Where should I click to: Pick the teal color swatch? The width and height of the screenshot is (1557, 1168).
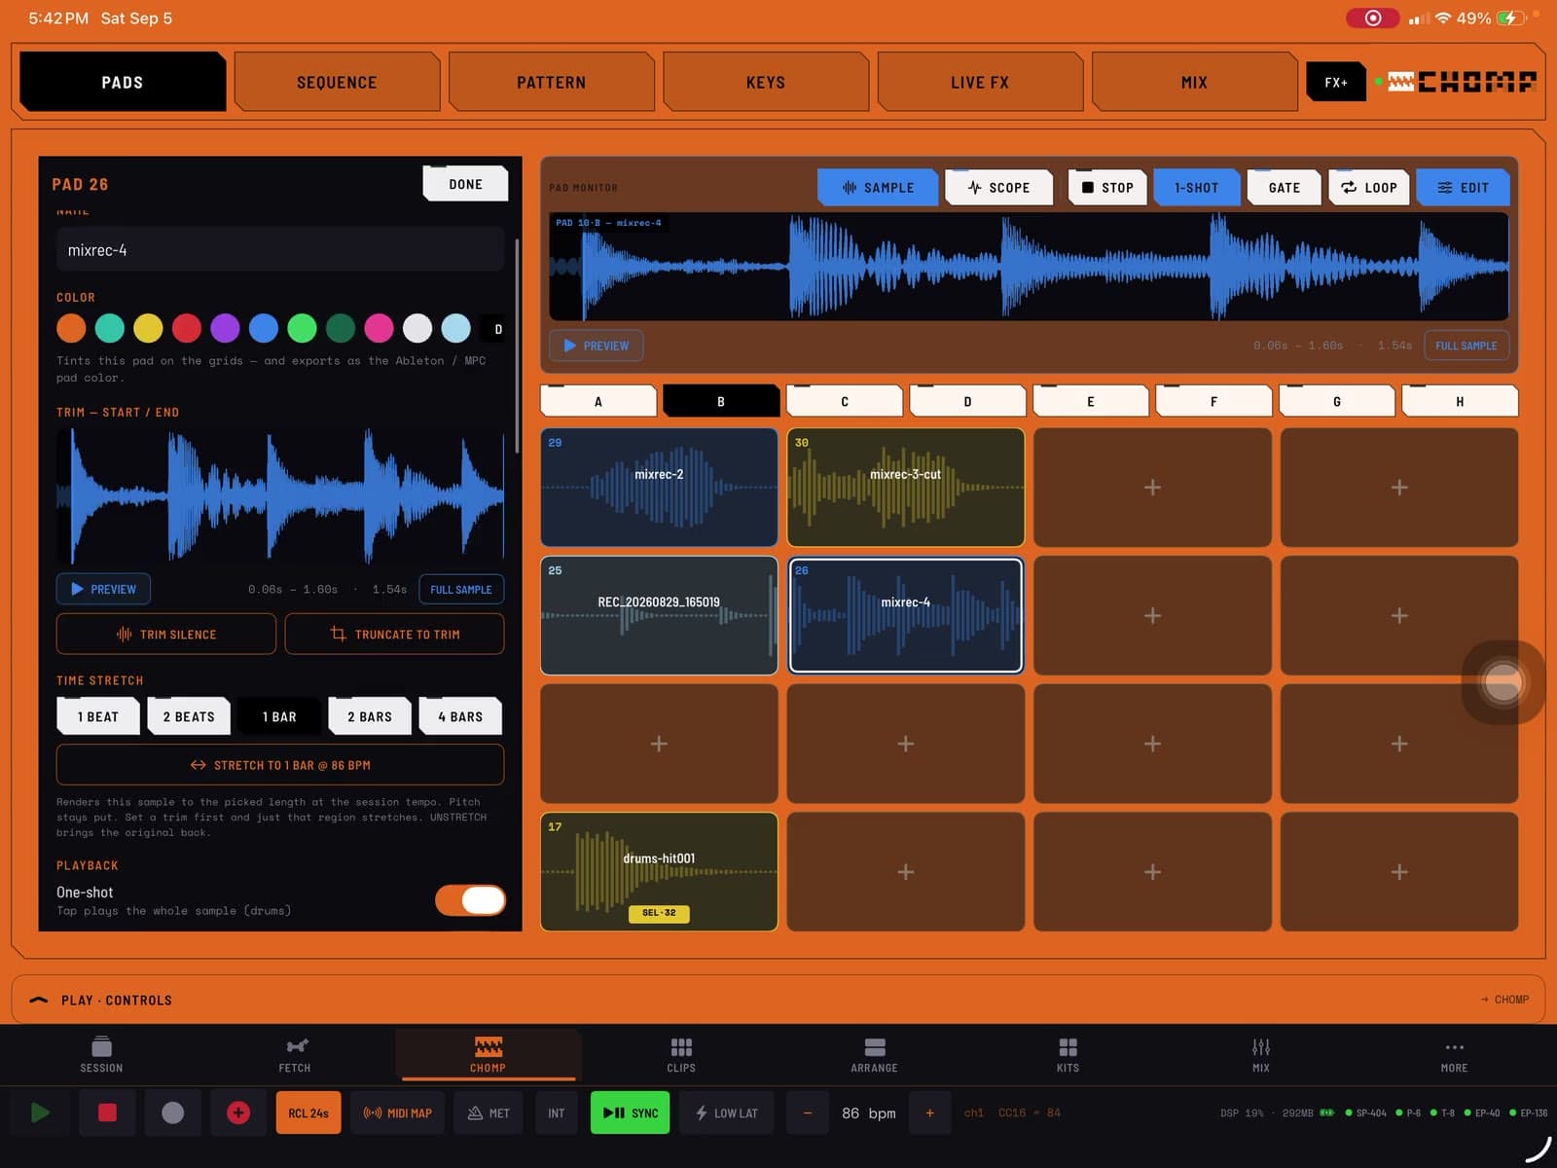[x=109, y=328]
